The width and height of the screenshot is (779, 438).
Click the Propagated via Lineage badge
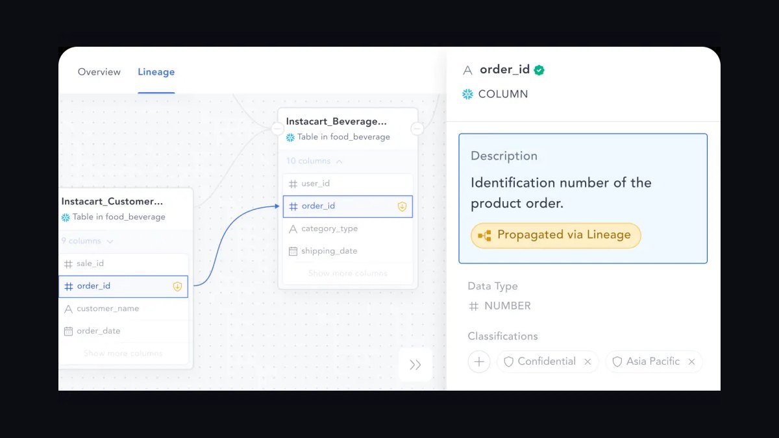[x=556, y=235]
